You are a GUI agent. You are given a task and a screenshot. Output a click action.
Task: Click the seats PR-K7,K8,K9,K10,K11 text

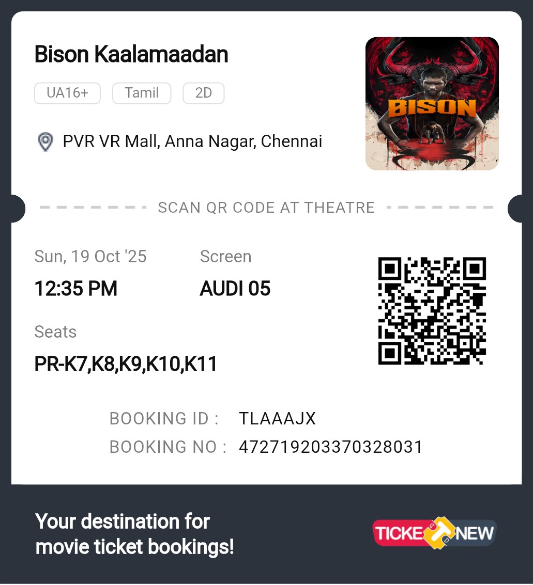[x=126, y=364]
